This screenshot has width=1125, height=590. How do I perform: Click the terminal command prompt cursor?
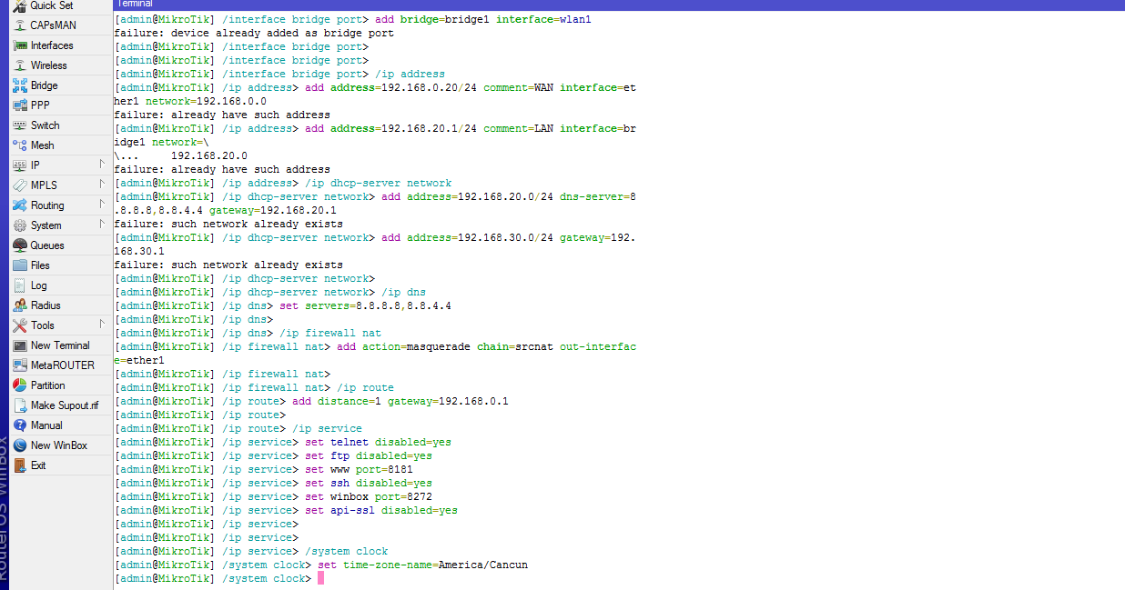320,579
